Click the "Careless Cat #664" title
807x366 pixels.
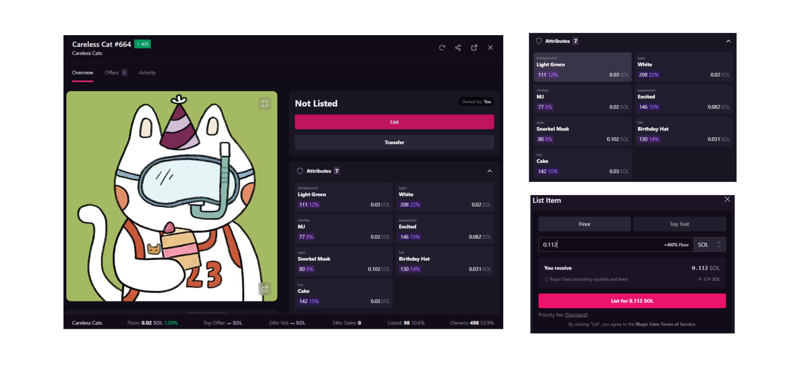click(101, 45)
